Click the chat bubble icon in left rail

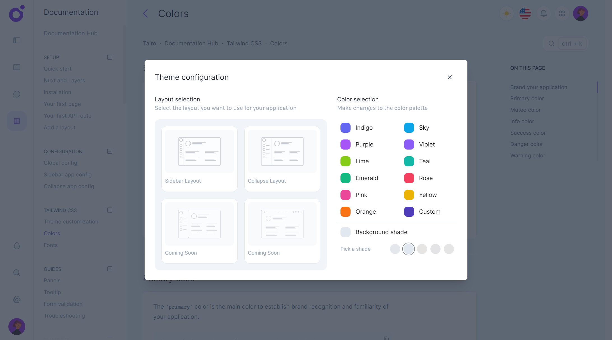coord(17,94)
